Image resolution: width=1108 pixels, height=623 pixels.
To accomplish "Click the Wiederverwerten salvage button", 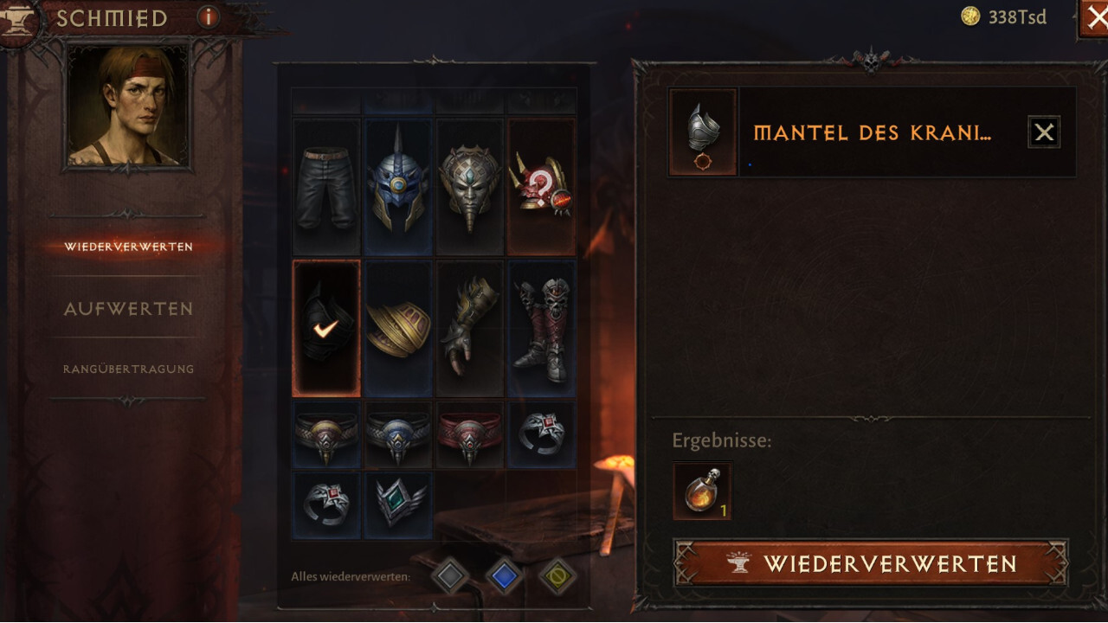I will point(871,564).
